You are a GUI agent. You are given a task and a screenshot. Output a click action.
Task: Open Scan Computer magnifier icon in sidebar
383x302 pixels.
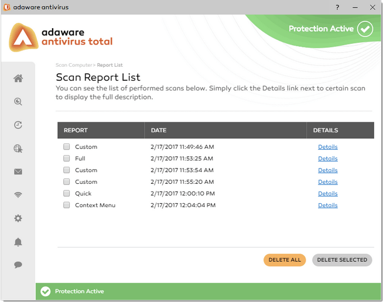click(x=18, y=102)
